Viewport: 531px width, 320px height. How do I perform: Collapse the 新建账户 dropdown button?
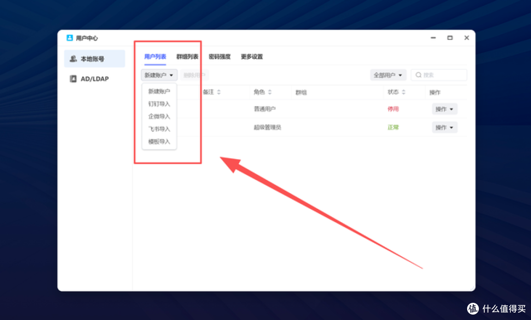(x=159, y=75)
